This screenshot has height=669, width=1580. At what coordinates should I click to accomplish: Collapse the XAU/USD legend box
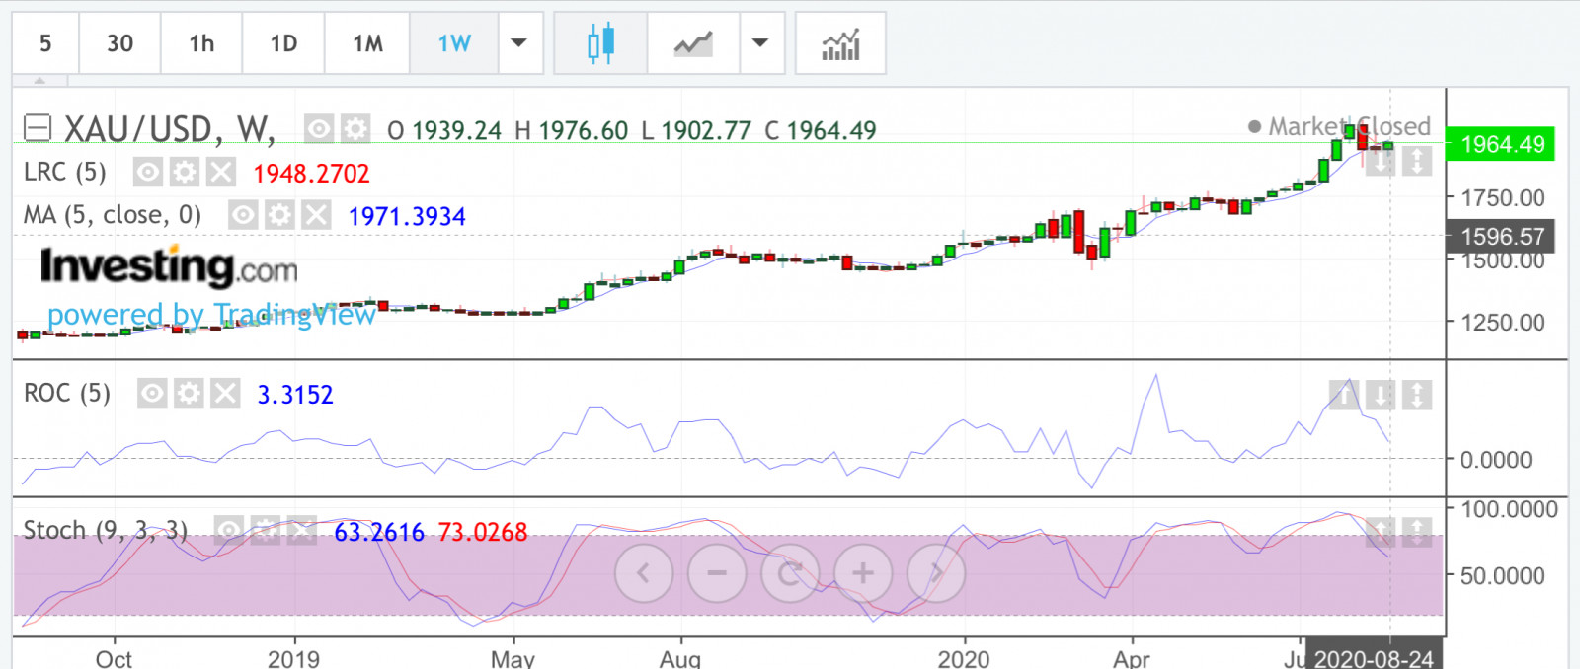38,128
